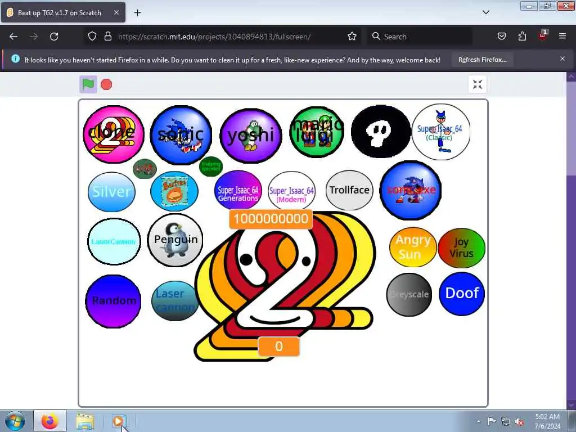Show site security padlock info

point(107,37)
